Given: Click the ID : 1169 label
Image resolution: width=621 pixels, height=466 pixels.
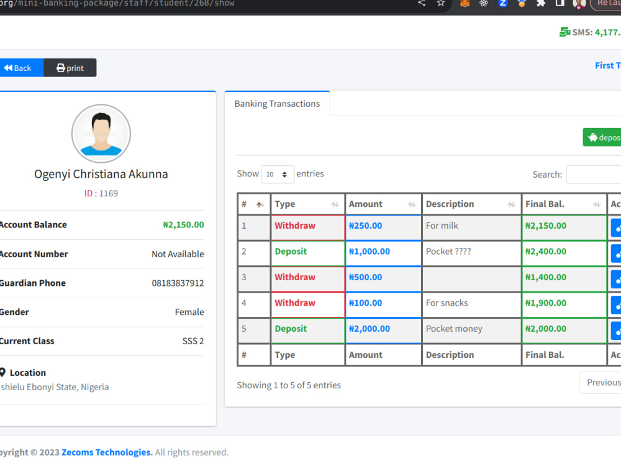Looking at the screenshot, I should (101, 193).
